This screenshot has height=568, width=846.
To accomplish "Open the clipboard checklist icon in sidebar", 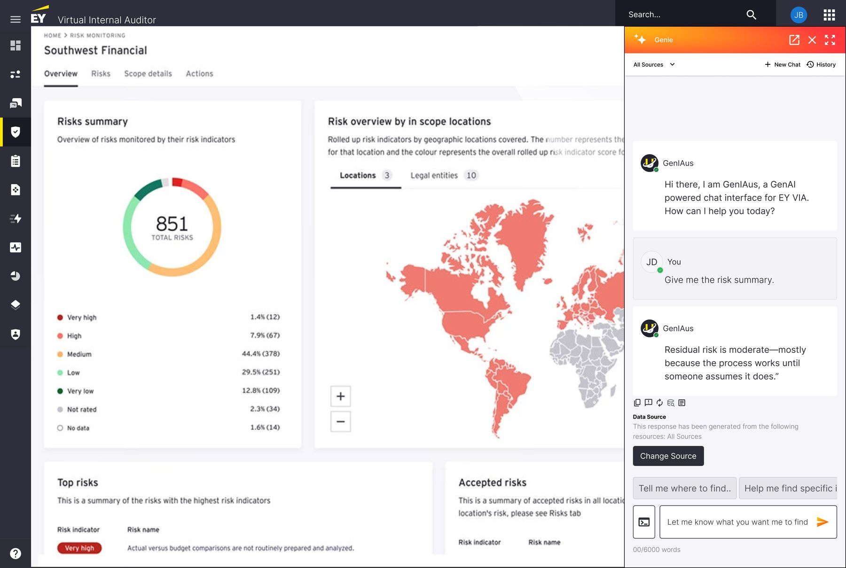I will (16, 161).
